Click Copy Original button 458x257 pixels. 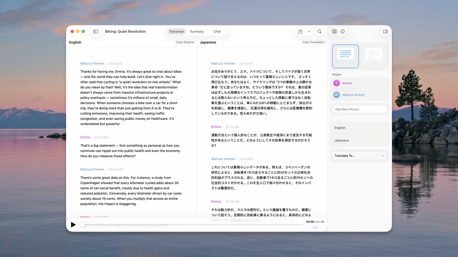coord(185,42)
